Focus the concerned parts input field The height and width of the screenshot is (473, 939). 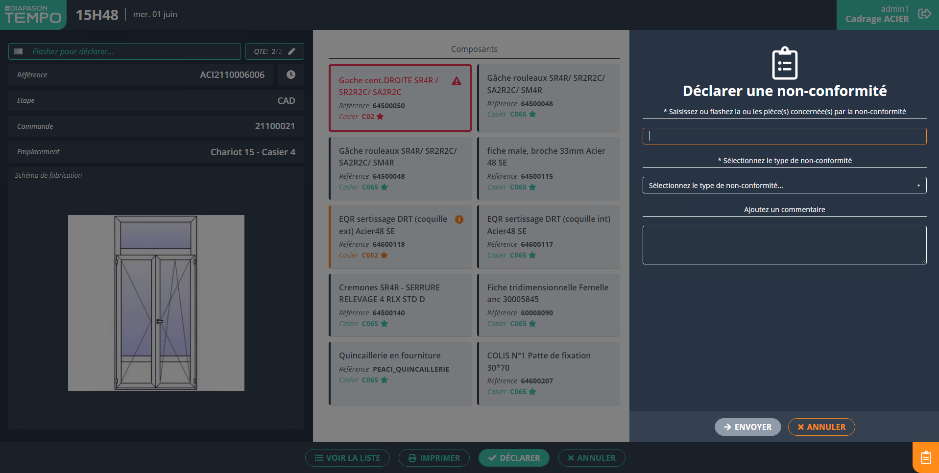pos(784,136)
